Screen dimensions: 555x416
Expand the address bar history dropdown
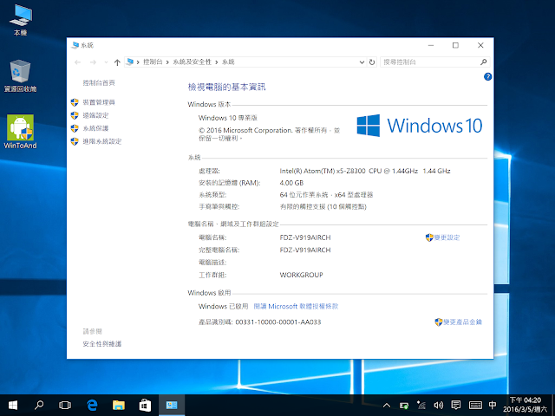[x=362, y=62]
